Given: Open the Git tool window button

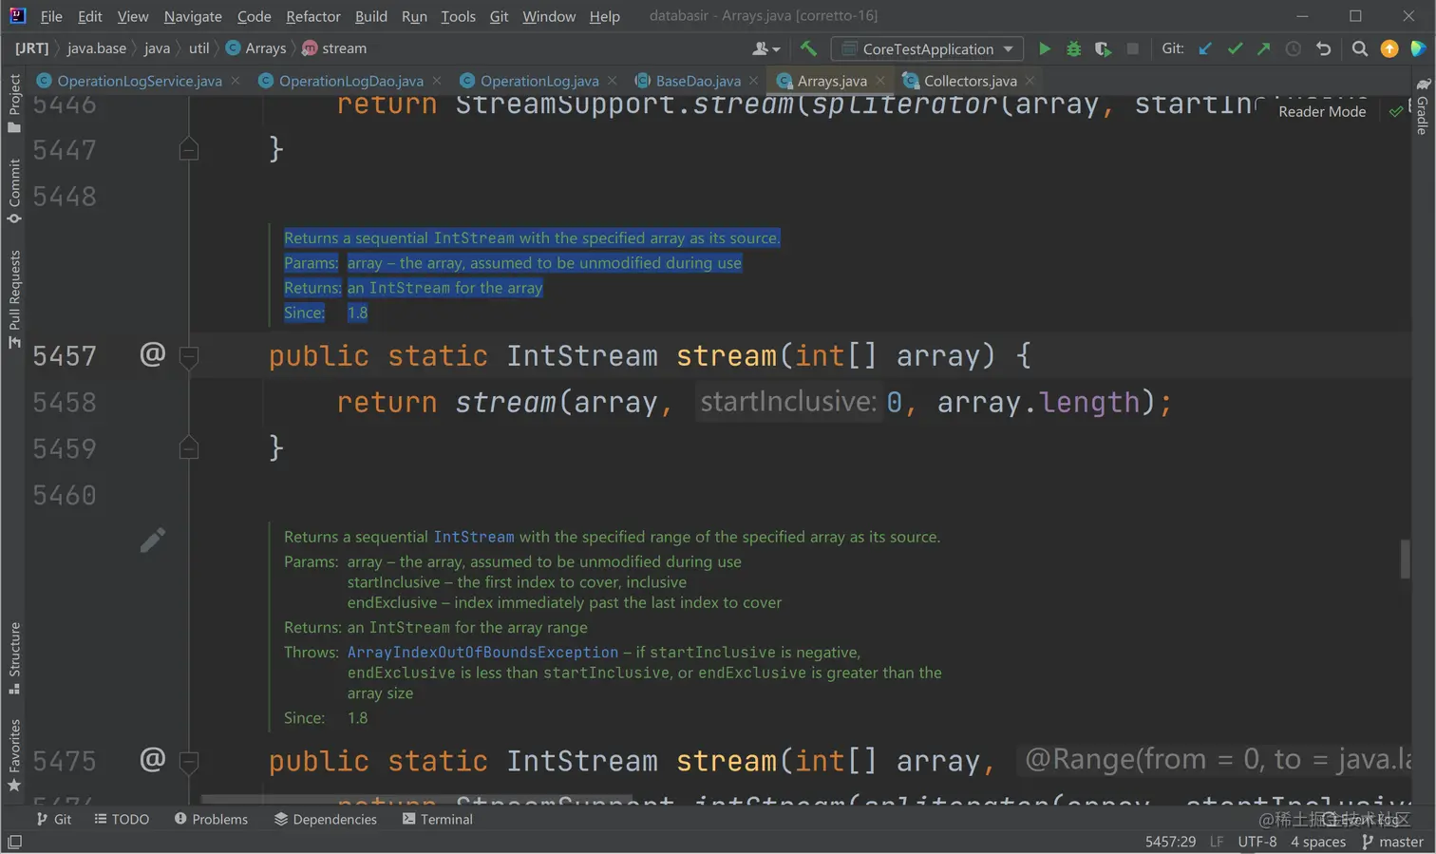Looking at the screenshot, I should (x=53, y=819).
